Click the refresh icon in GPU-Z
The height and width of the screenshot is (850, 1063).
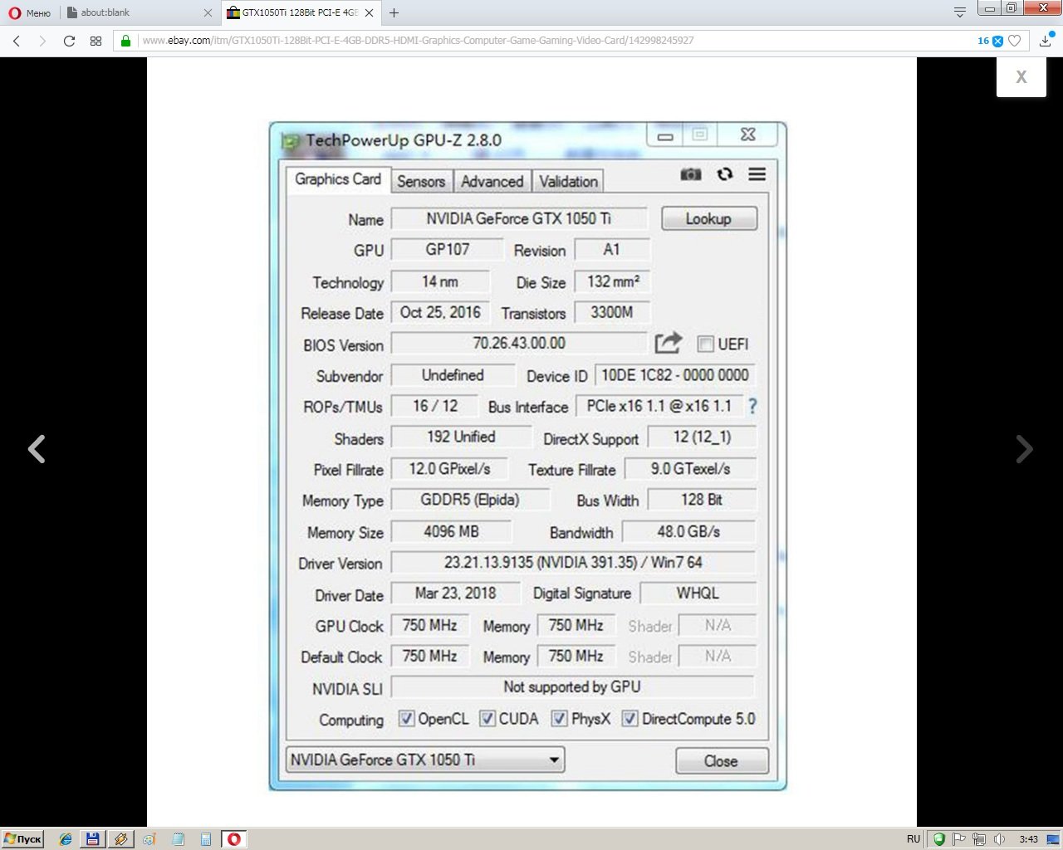point(725,174)
